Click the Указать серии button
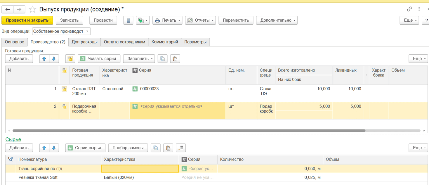429x185 pixels. (99, 59)
